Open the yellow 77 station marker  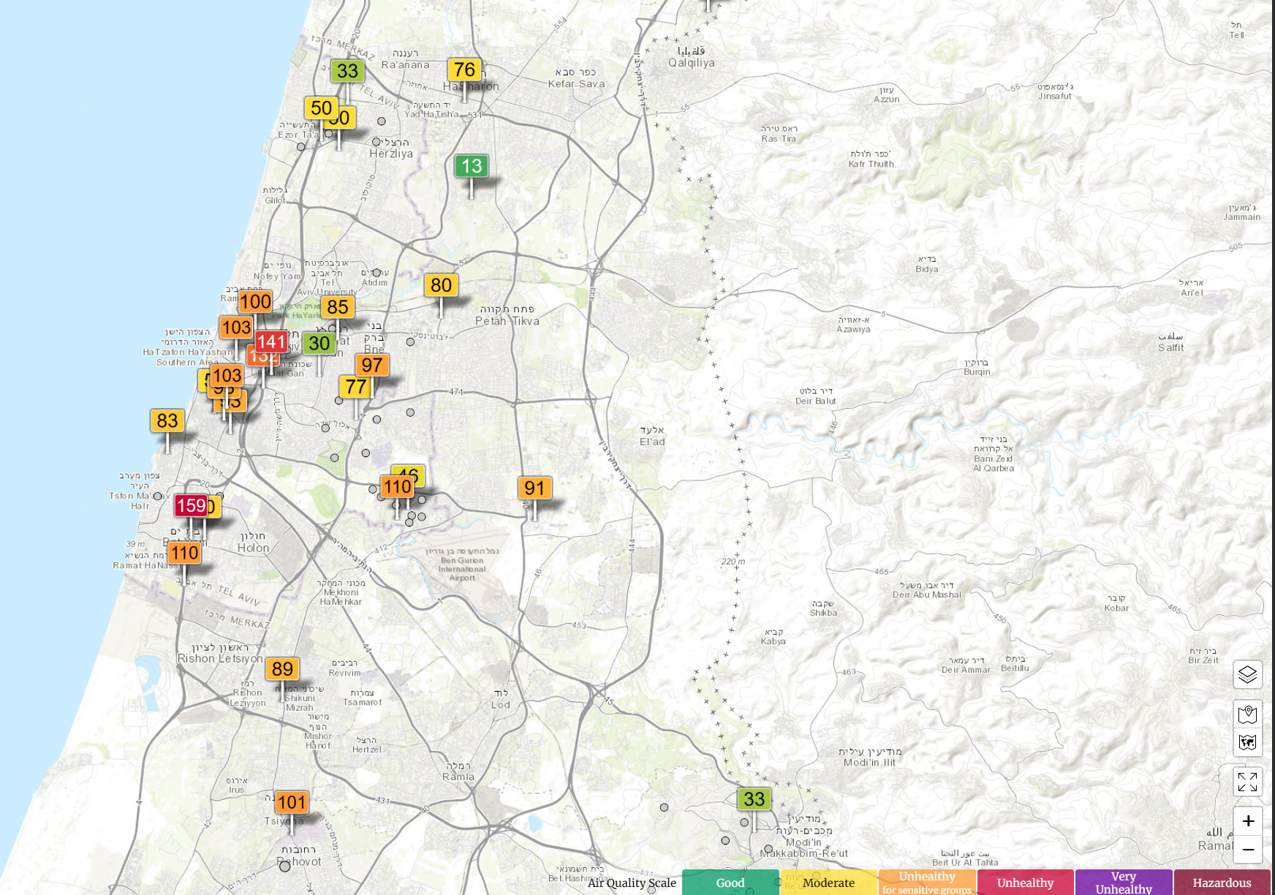point(356,387)
